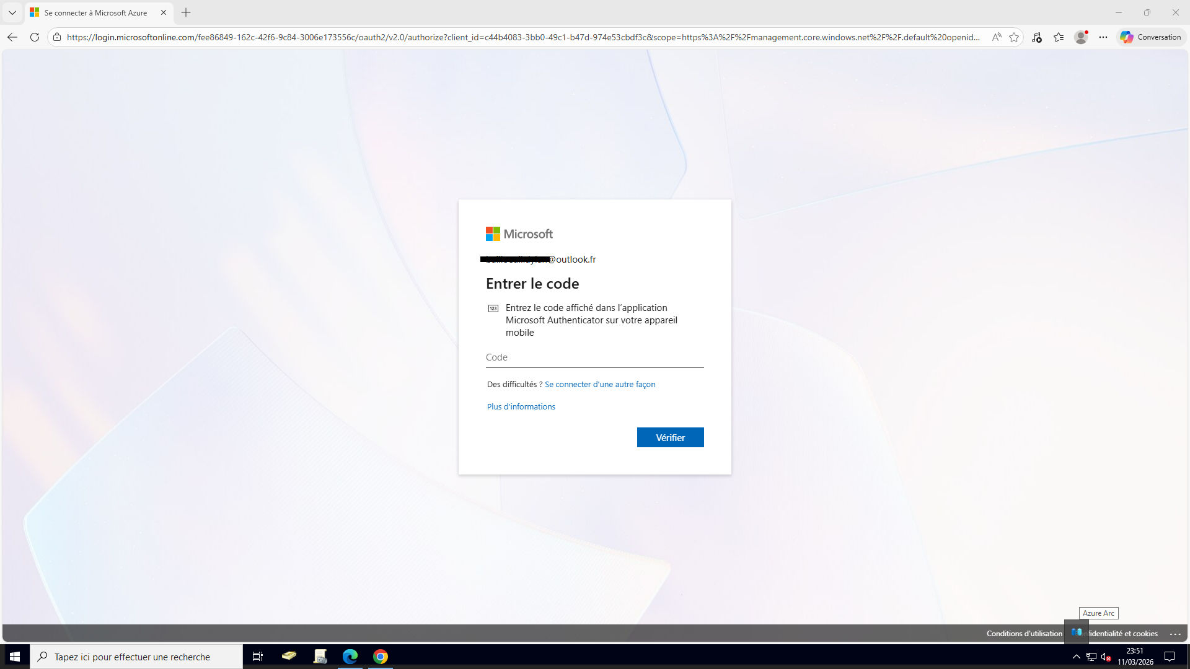Open the Copilot Conversation button
Screen dimensions: 1190x669
pos(1151,37)
